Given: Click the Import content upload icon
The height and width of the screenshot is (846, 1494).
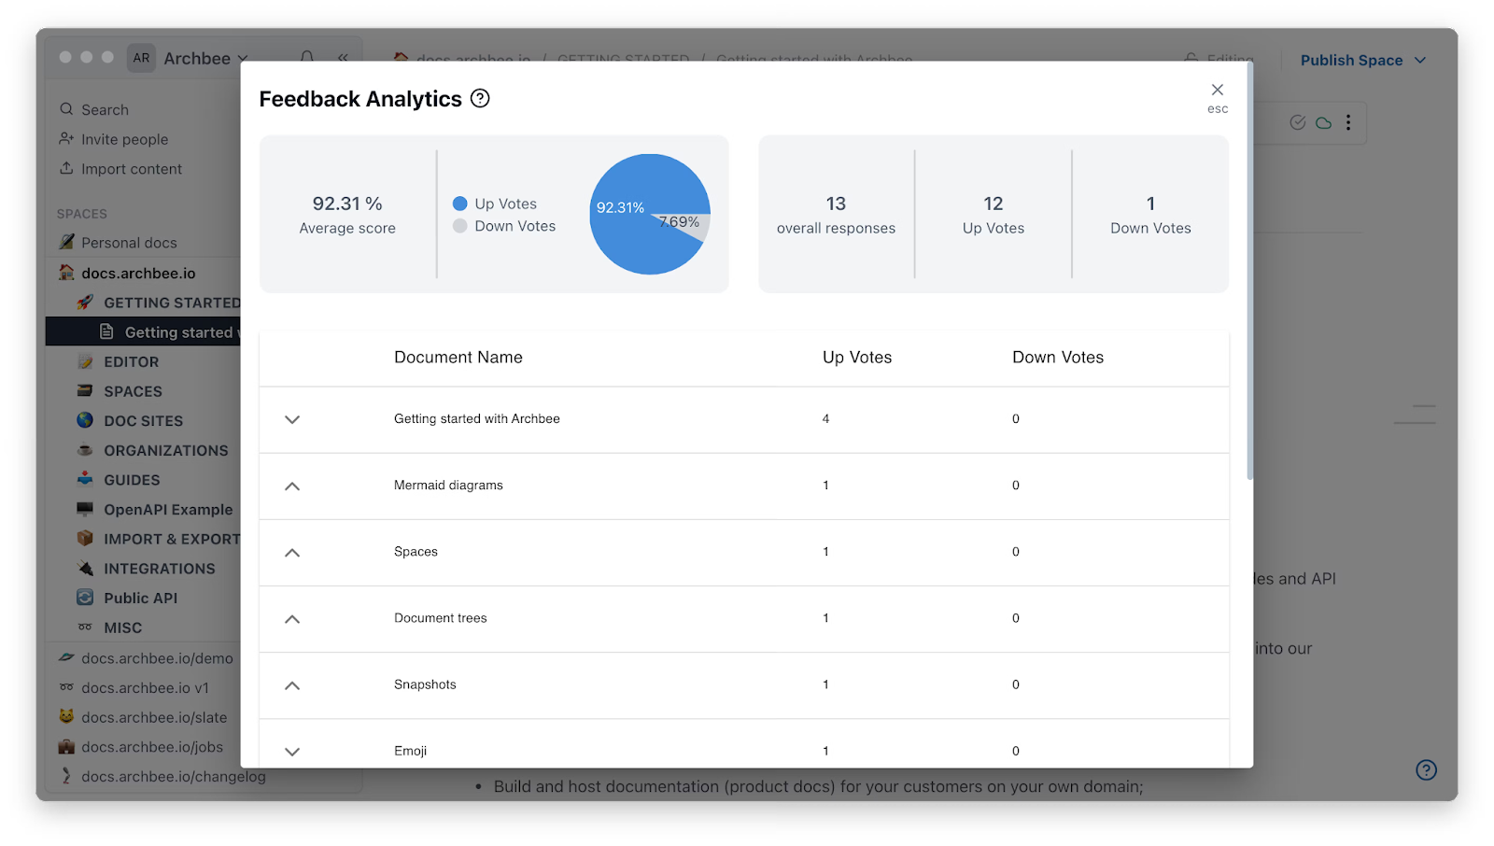Looking at the screenshot, I should coord(66,168).
